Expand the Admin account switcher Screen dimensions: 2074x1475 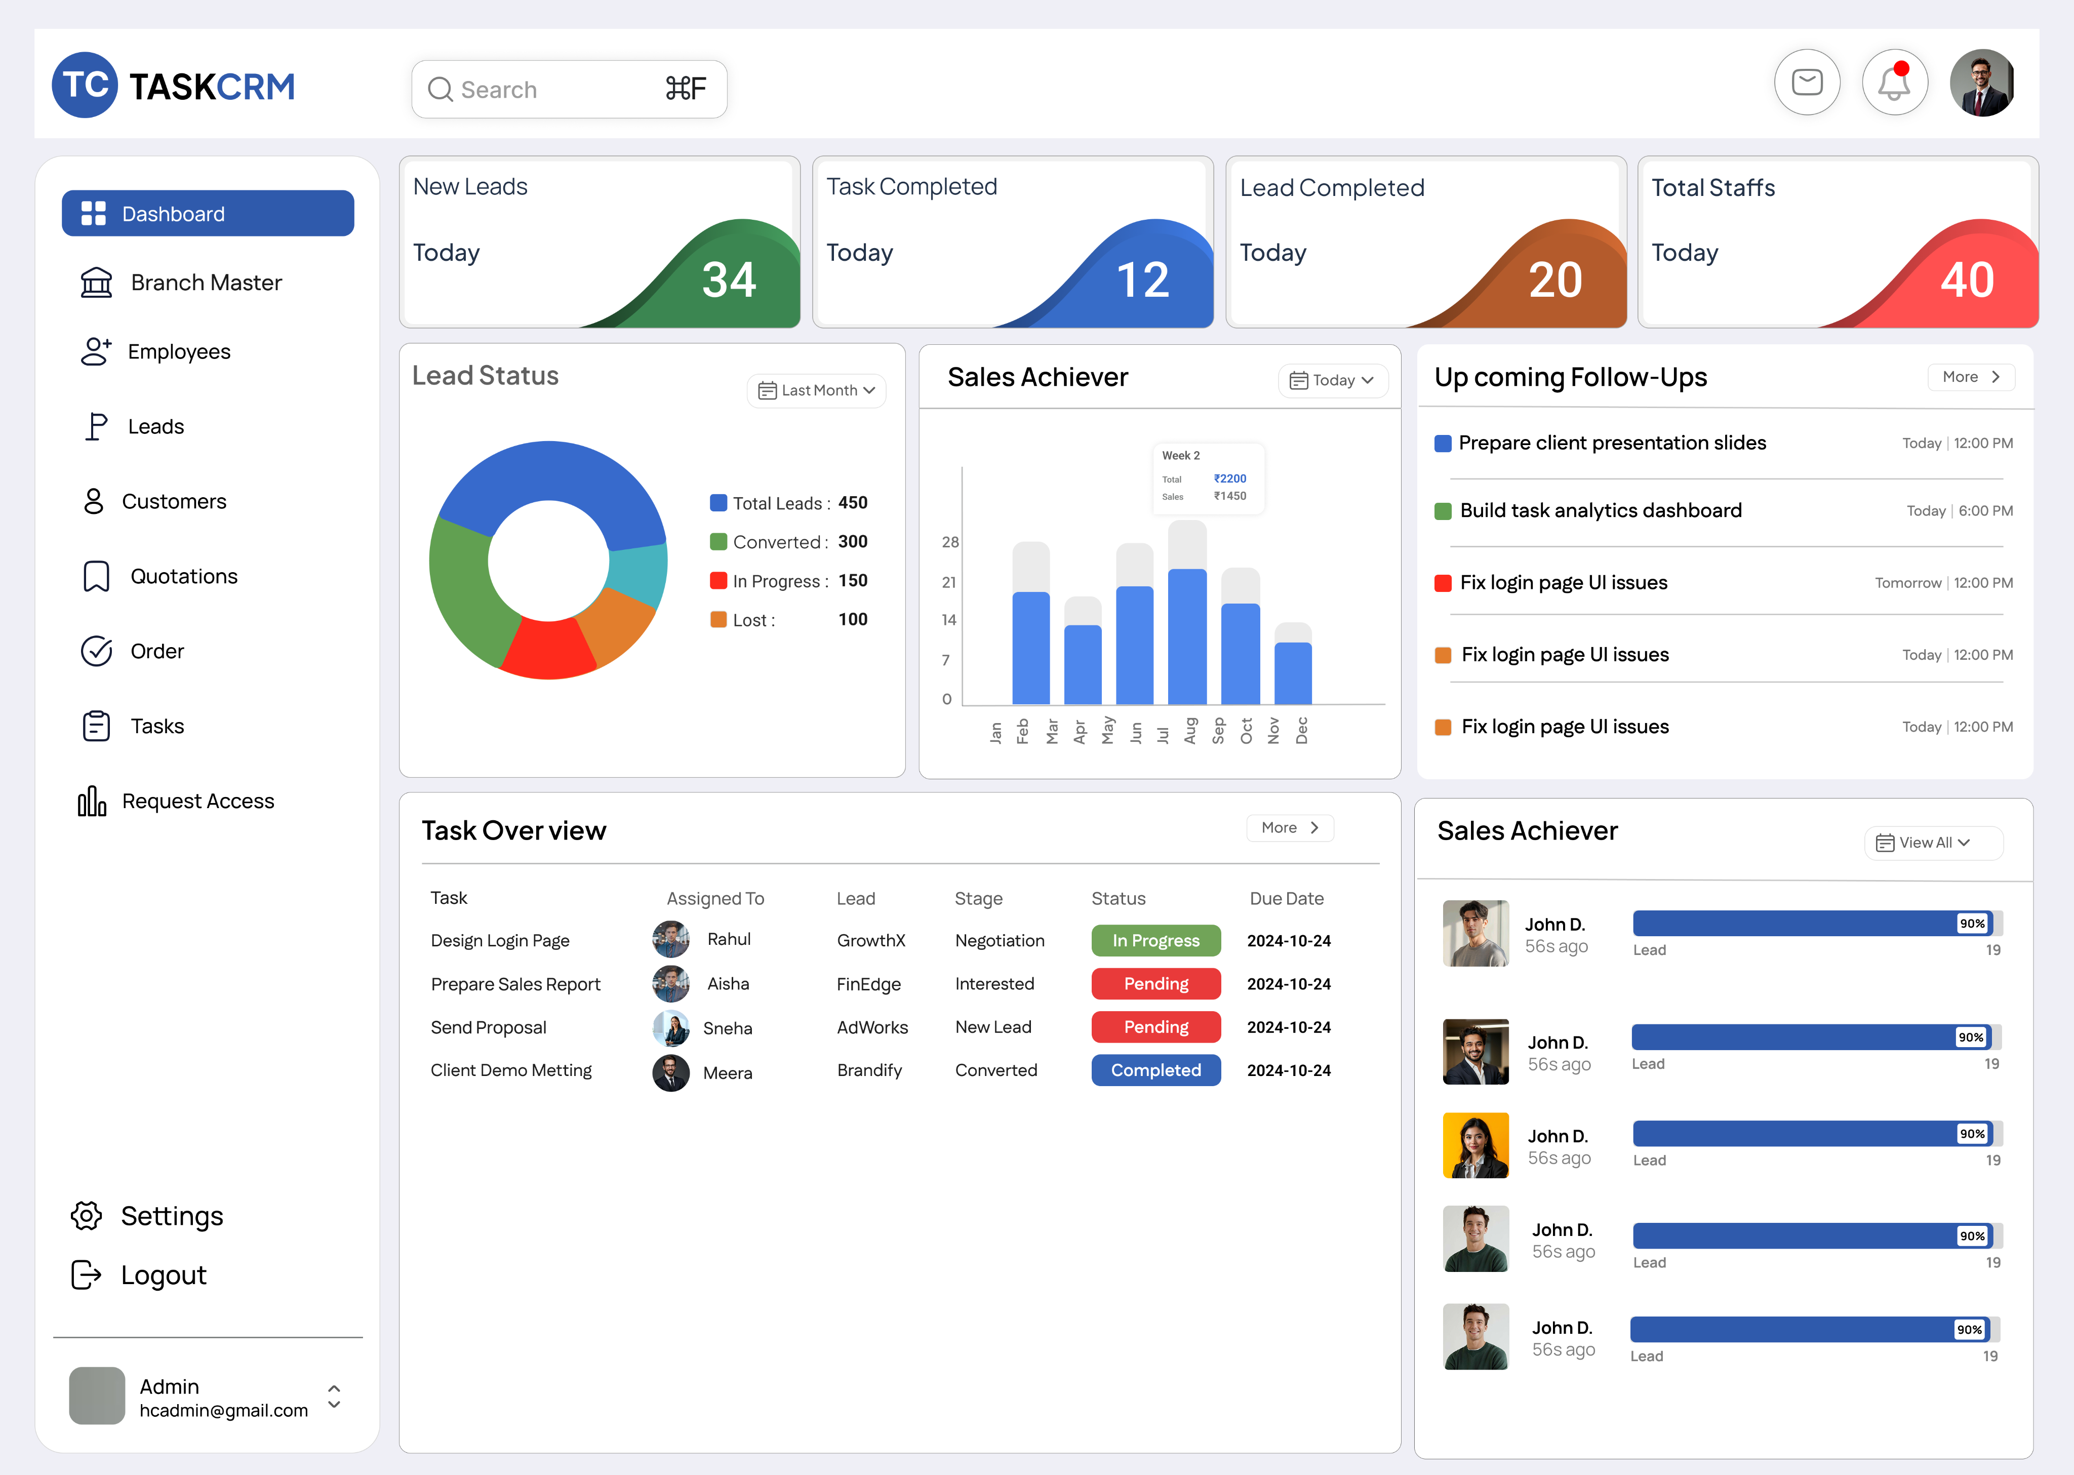pyautogui.click(x=334, y=1396)
